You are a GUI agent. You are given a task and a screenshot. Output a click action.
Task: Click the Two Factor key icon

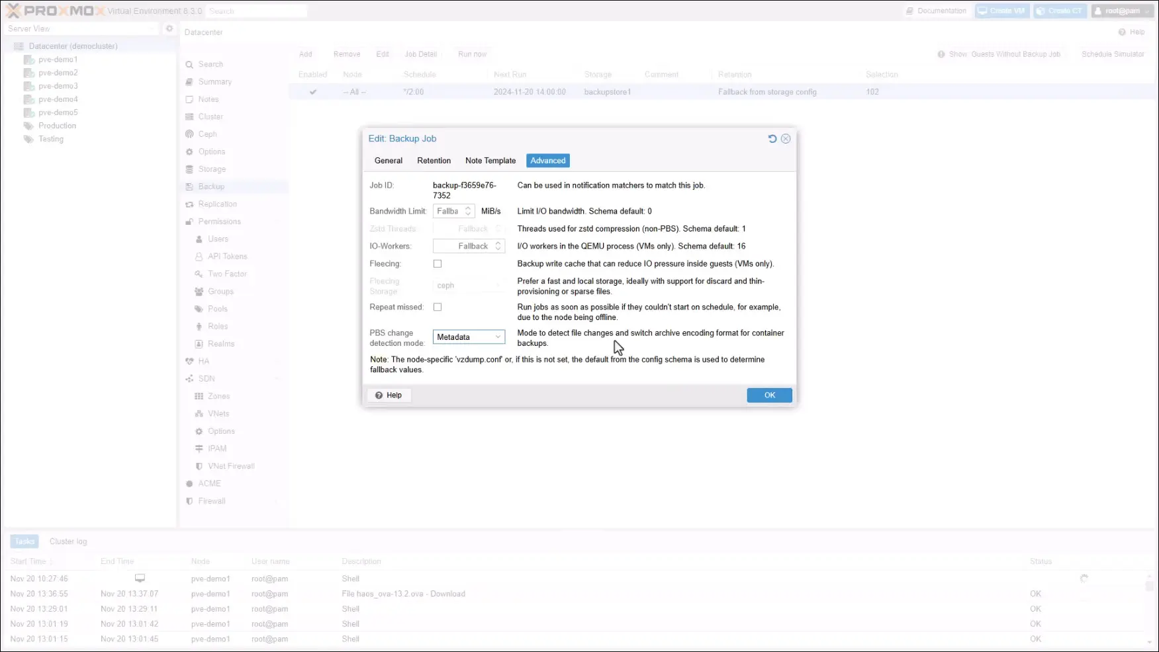coord(199,274)
